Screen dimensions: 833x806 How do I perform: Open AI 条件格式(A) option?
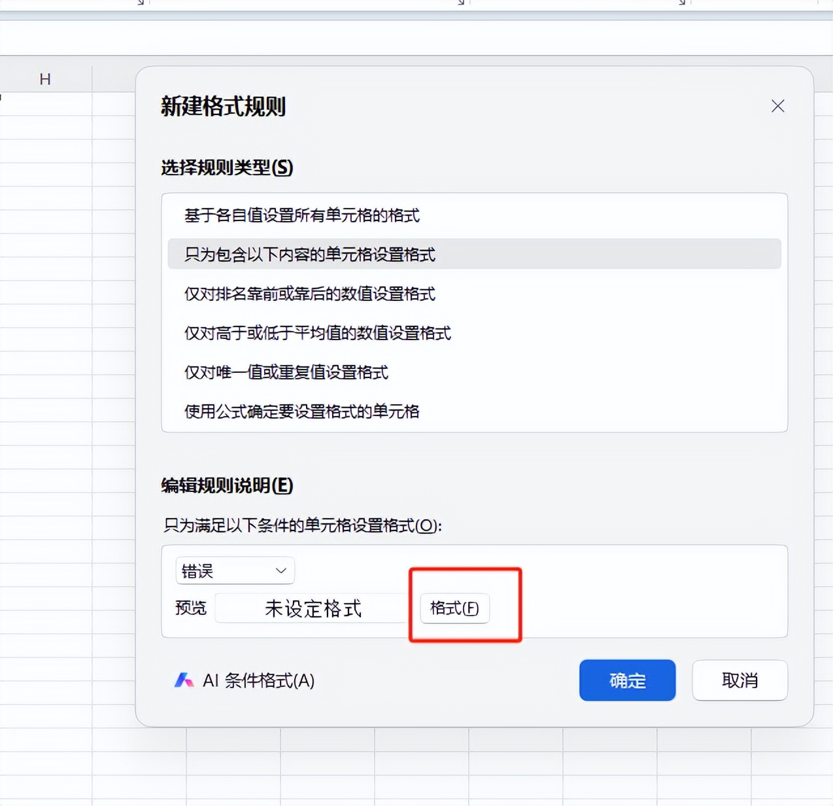coord(245,680)
